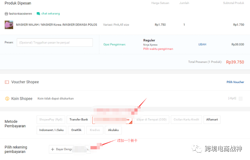Click the Reguler shipping label

pyautogui.click(x=149, y=40)
